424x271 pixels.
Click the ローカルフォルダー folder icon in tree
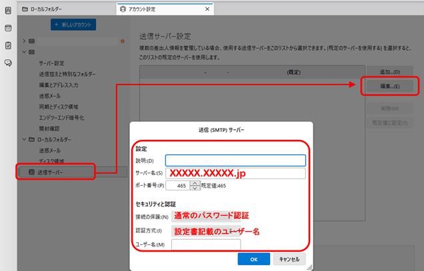(x=31, y=139)
